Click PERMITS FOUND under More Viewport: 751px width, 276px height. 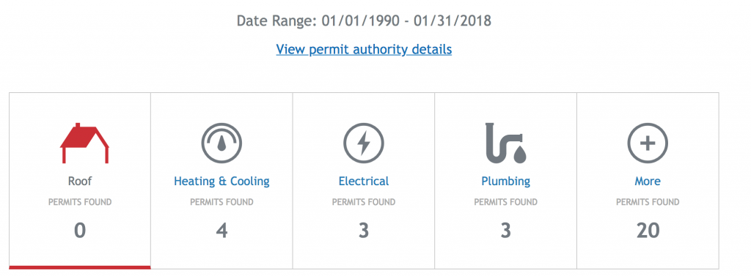[x=648, y=202]
